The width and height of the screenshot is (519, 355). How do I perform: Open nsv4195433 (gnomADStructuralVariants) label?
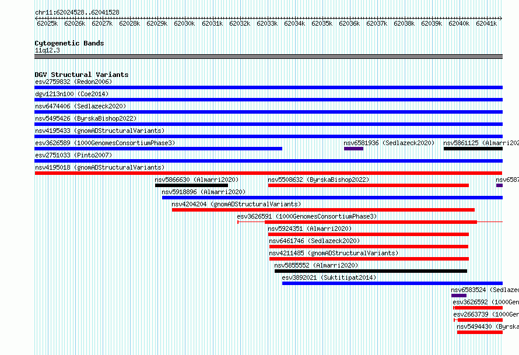[100, 131]
